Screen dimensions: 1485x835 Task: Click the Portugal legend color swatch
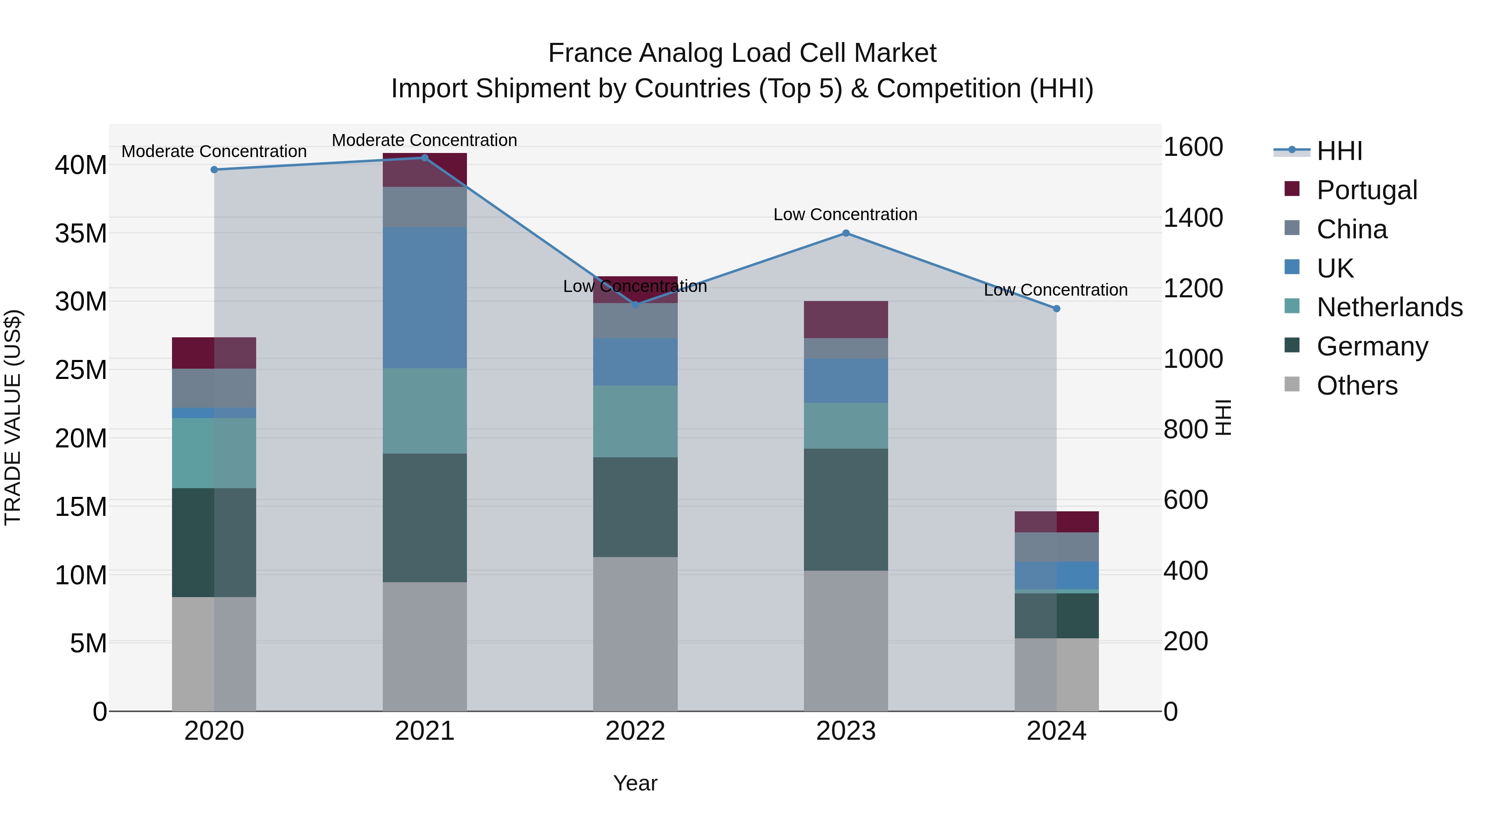[1292, 189]
